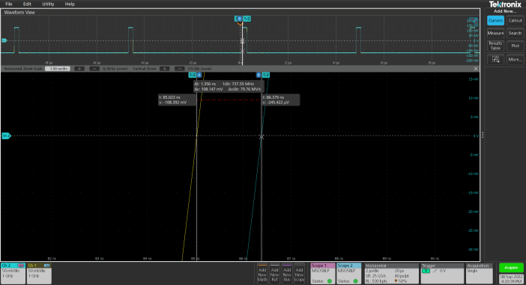The image size is (526, 285).
Task: Open the Results Table
Action: 495,46
